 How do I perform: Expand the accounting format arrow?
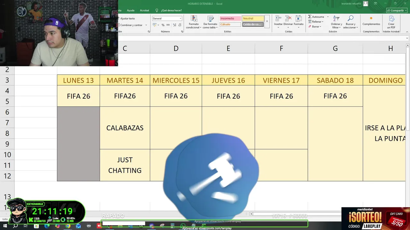(x=158, y=25)
